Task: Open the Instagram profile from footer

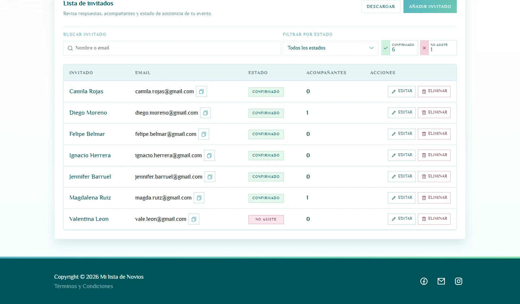Action: [x=459, y=281]
